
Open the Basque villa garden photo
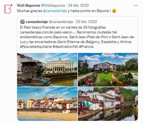(x=108, y=70)
